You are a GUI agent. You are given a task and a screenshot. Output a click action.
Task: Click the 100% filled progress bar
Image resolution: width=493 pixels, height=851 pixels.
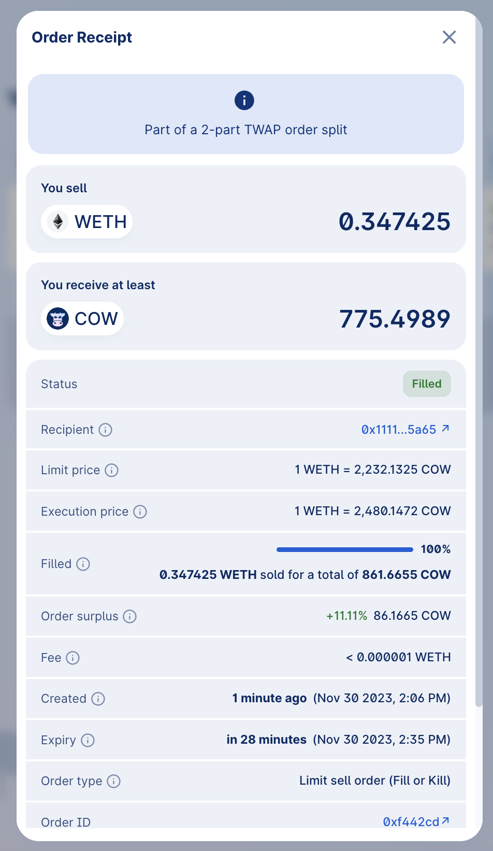pyautogui.click(x=344, y=549)
